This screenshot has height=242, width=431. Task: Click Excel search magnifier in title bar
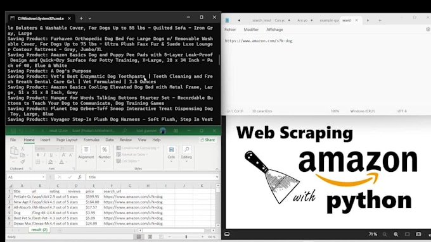[125, 131]
